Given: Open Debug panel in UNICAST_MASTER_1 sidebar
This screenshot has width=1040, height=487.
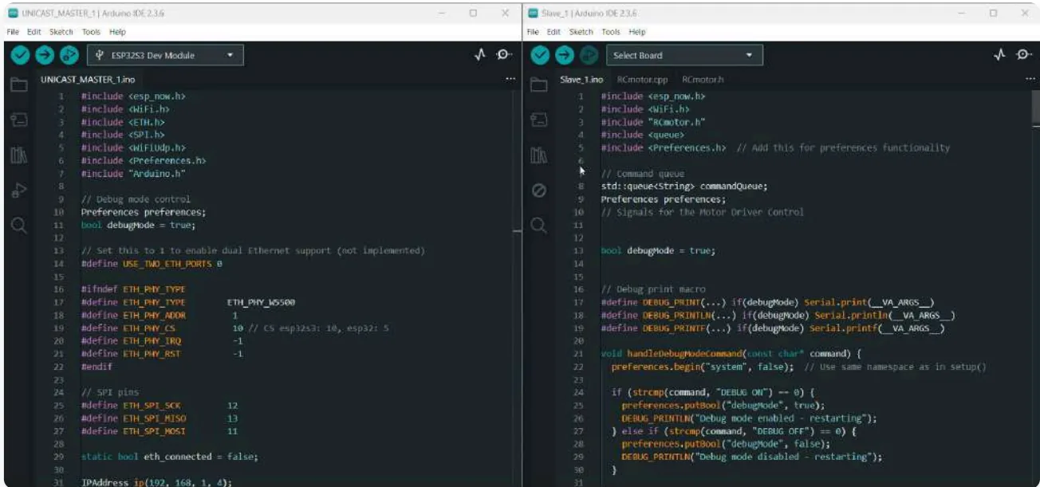Looking at the screenshot, I should pos(19,190).
